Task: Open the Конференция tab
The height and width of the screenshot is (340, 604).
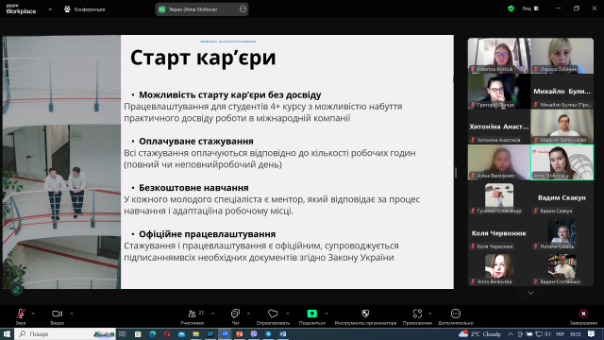Action: coord(85,9)
